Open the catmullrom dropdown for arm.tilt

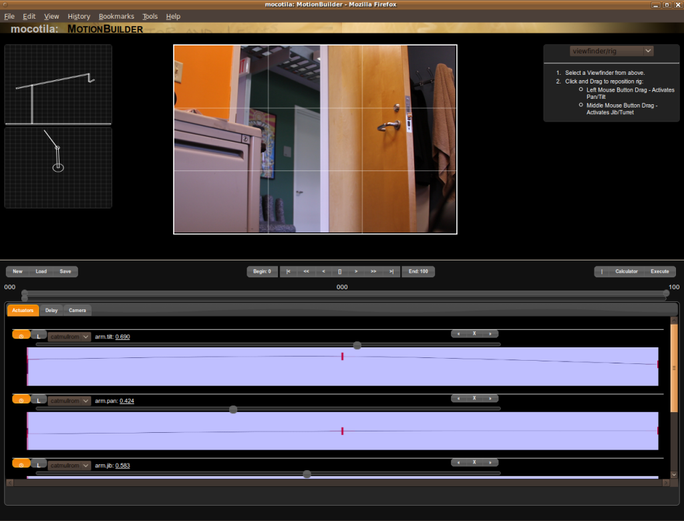click(69, 337)
